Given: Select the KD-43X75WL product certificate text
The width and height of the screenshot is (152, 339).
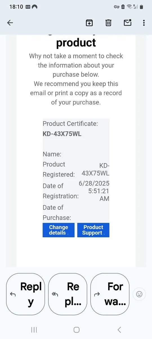Looking at the screenshot, I should [62, 134].
